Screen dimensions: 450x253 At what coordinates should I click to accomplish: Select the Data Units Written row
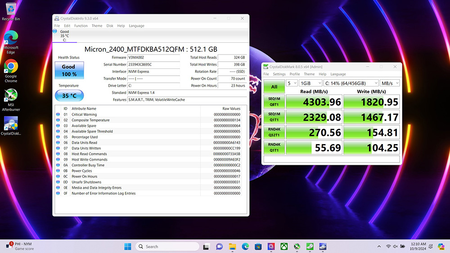pos(148,148)
